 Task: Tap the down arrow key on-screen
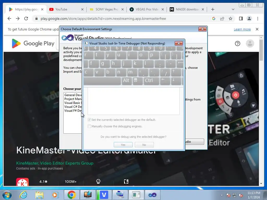click(176, 81)
